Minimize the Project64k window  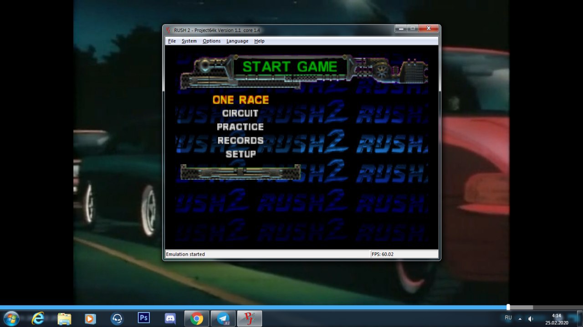coord(401,29)
